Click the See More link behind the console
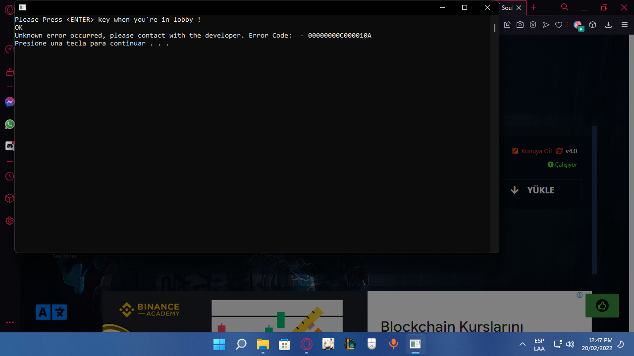 pyautogui.click(x=64, y=256)
